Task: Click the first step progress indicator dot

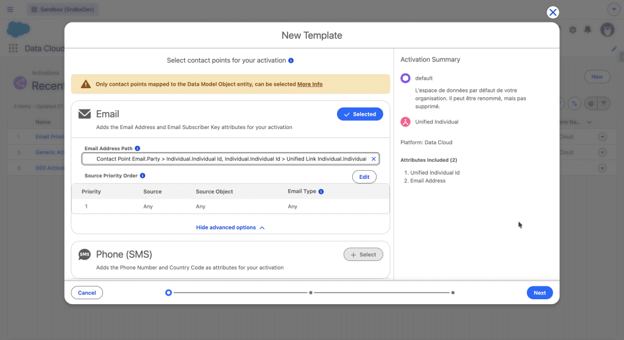Action: point(169,293)
